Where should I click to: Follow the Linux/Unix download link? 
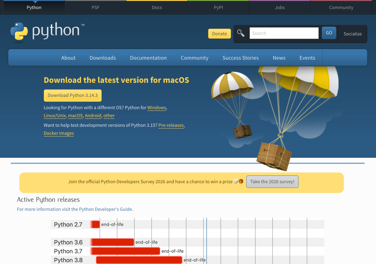[55, 115]
